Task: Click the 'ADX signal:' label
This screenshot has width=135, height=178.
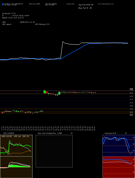Action: pyautogui.click(x=7, y=24)
